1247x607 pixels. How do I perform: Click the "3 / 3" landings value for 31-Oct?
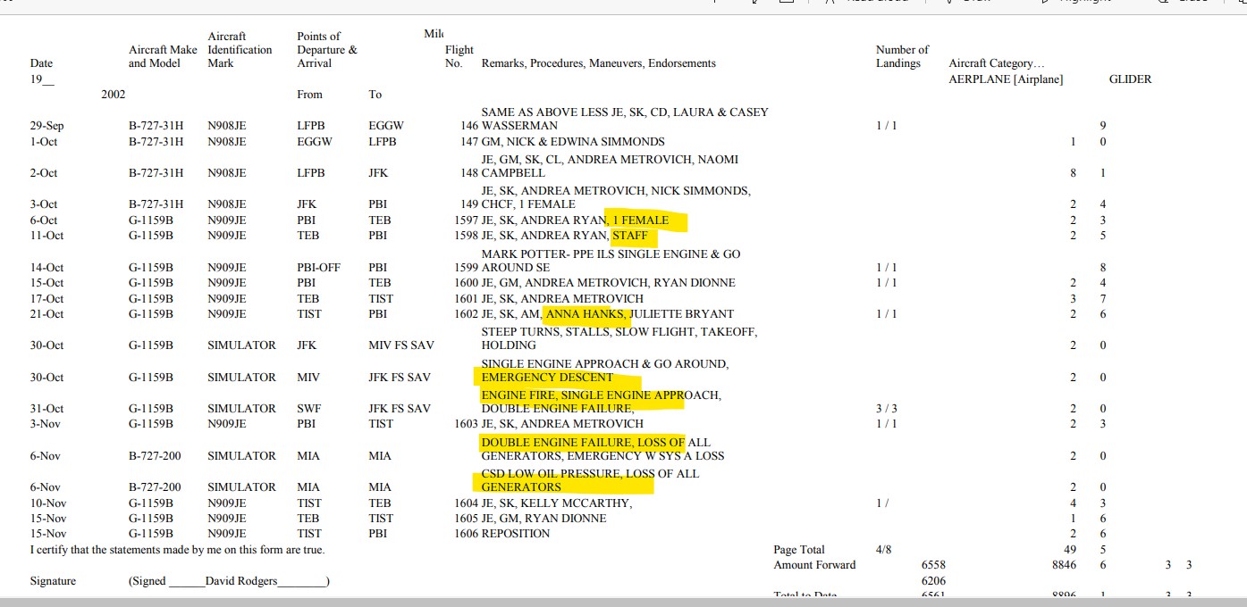click(x=886, y=409)
